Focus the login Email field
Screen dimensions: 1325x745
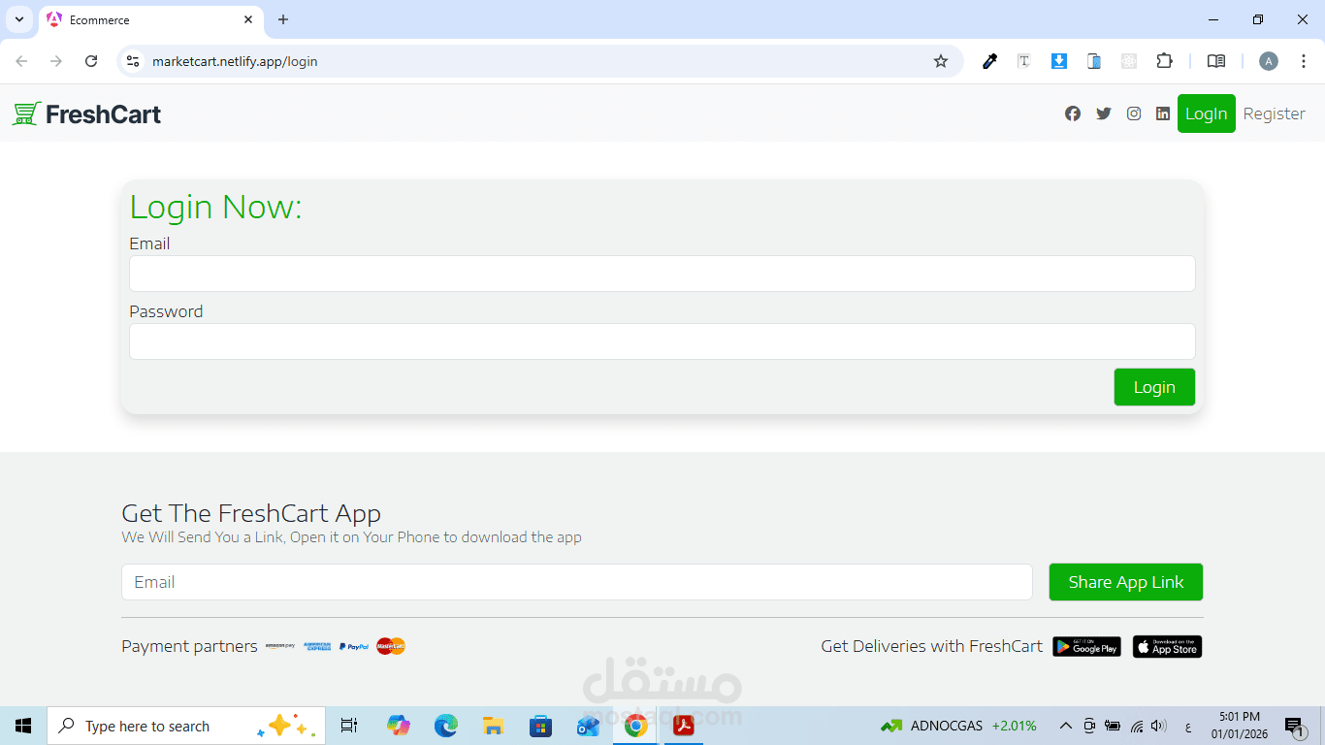(x=662, y=274)
